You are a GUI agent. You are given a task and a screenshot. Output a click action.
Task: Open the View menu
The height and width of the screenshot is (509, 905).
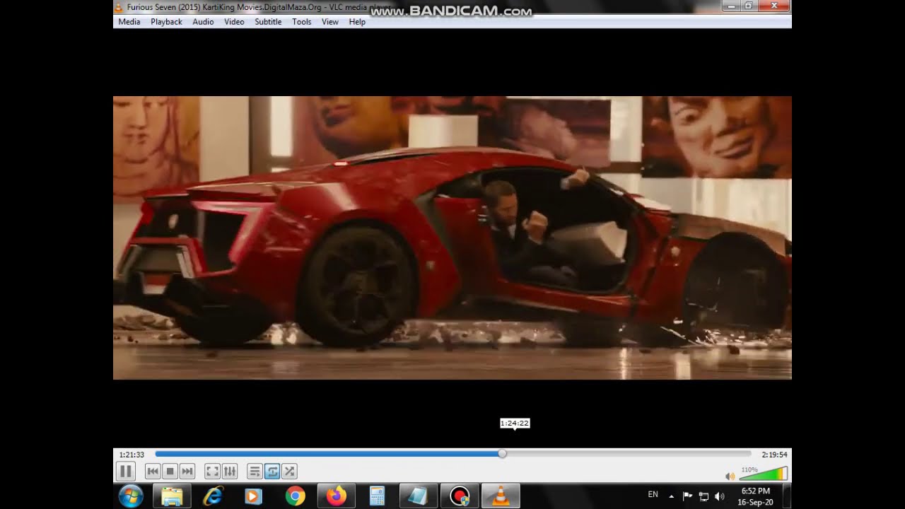(330, 22)
